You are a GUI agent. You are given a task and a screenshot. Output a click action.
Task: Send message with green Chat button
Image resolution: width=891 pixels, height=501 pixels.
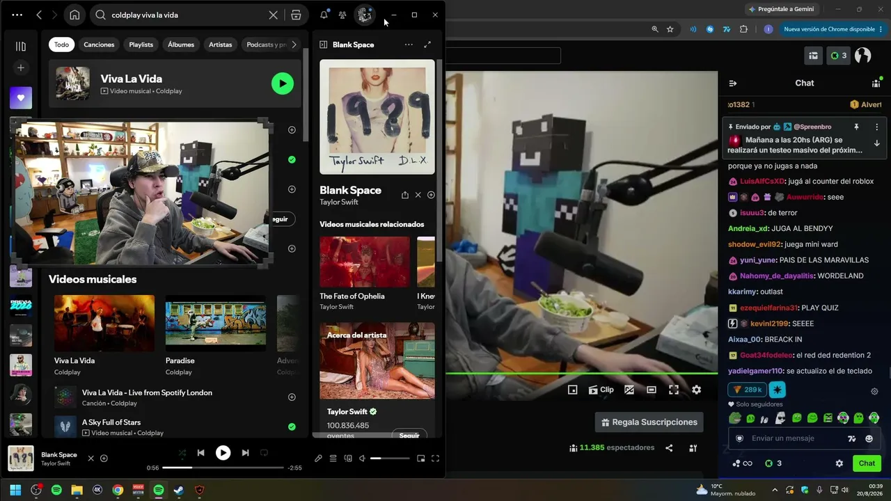pos(867,463)
